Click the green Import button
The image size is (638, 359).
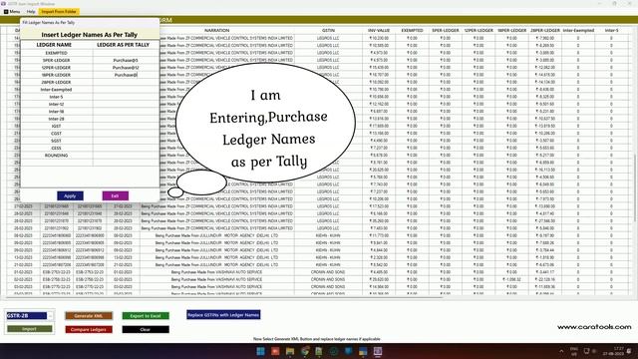(29, 328)
